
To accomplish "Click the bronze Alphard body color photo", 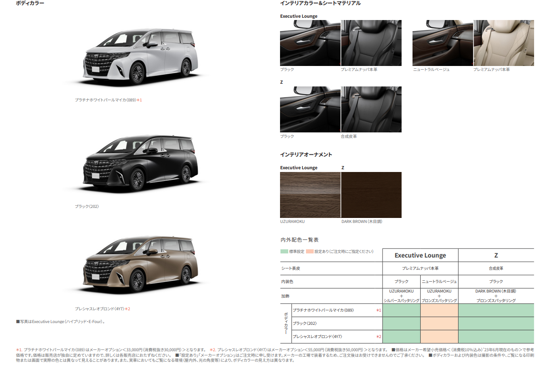I will tap(141, 265).
